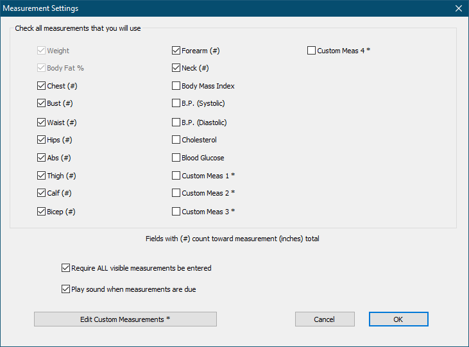Enable Blood Glucose tracking
This screenshot has width=469, height=347.
176,158
